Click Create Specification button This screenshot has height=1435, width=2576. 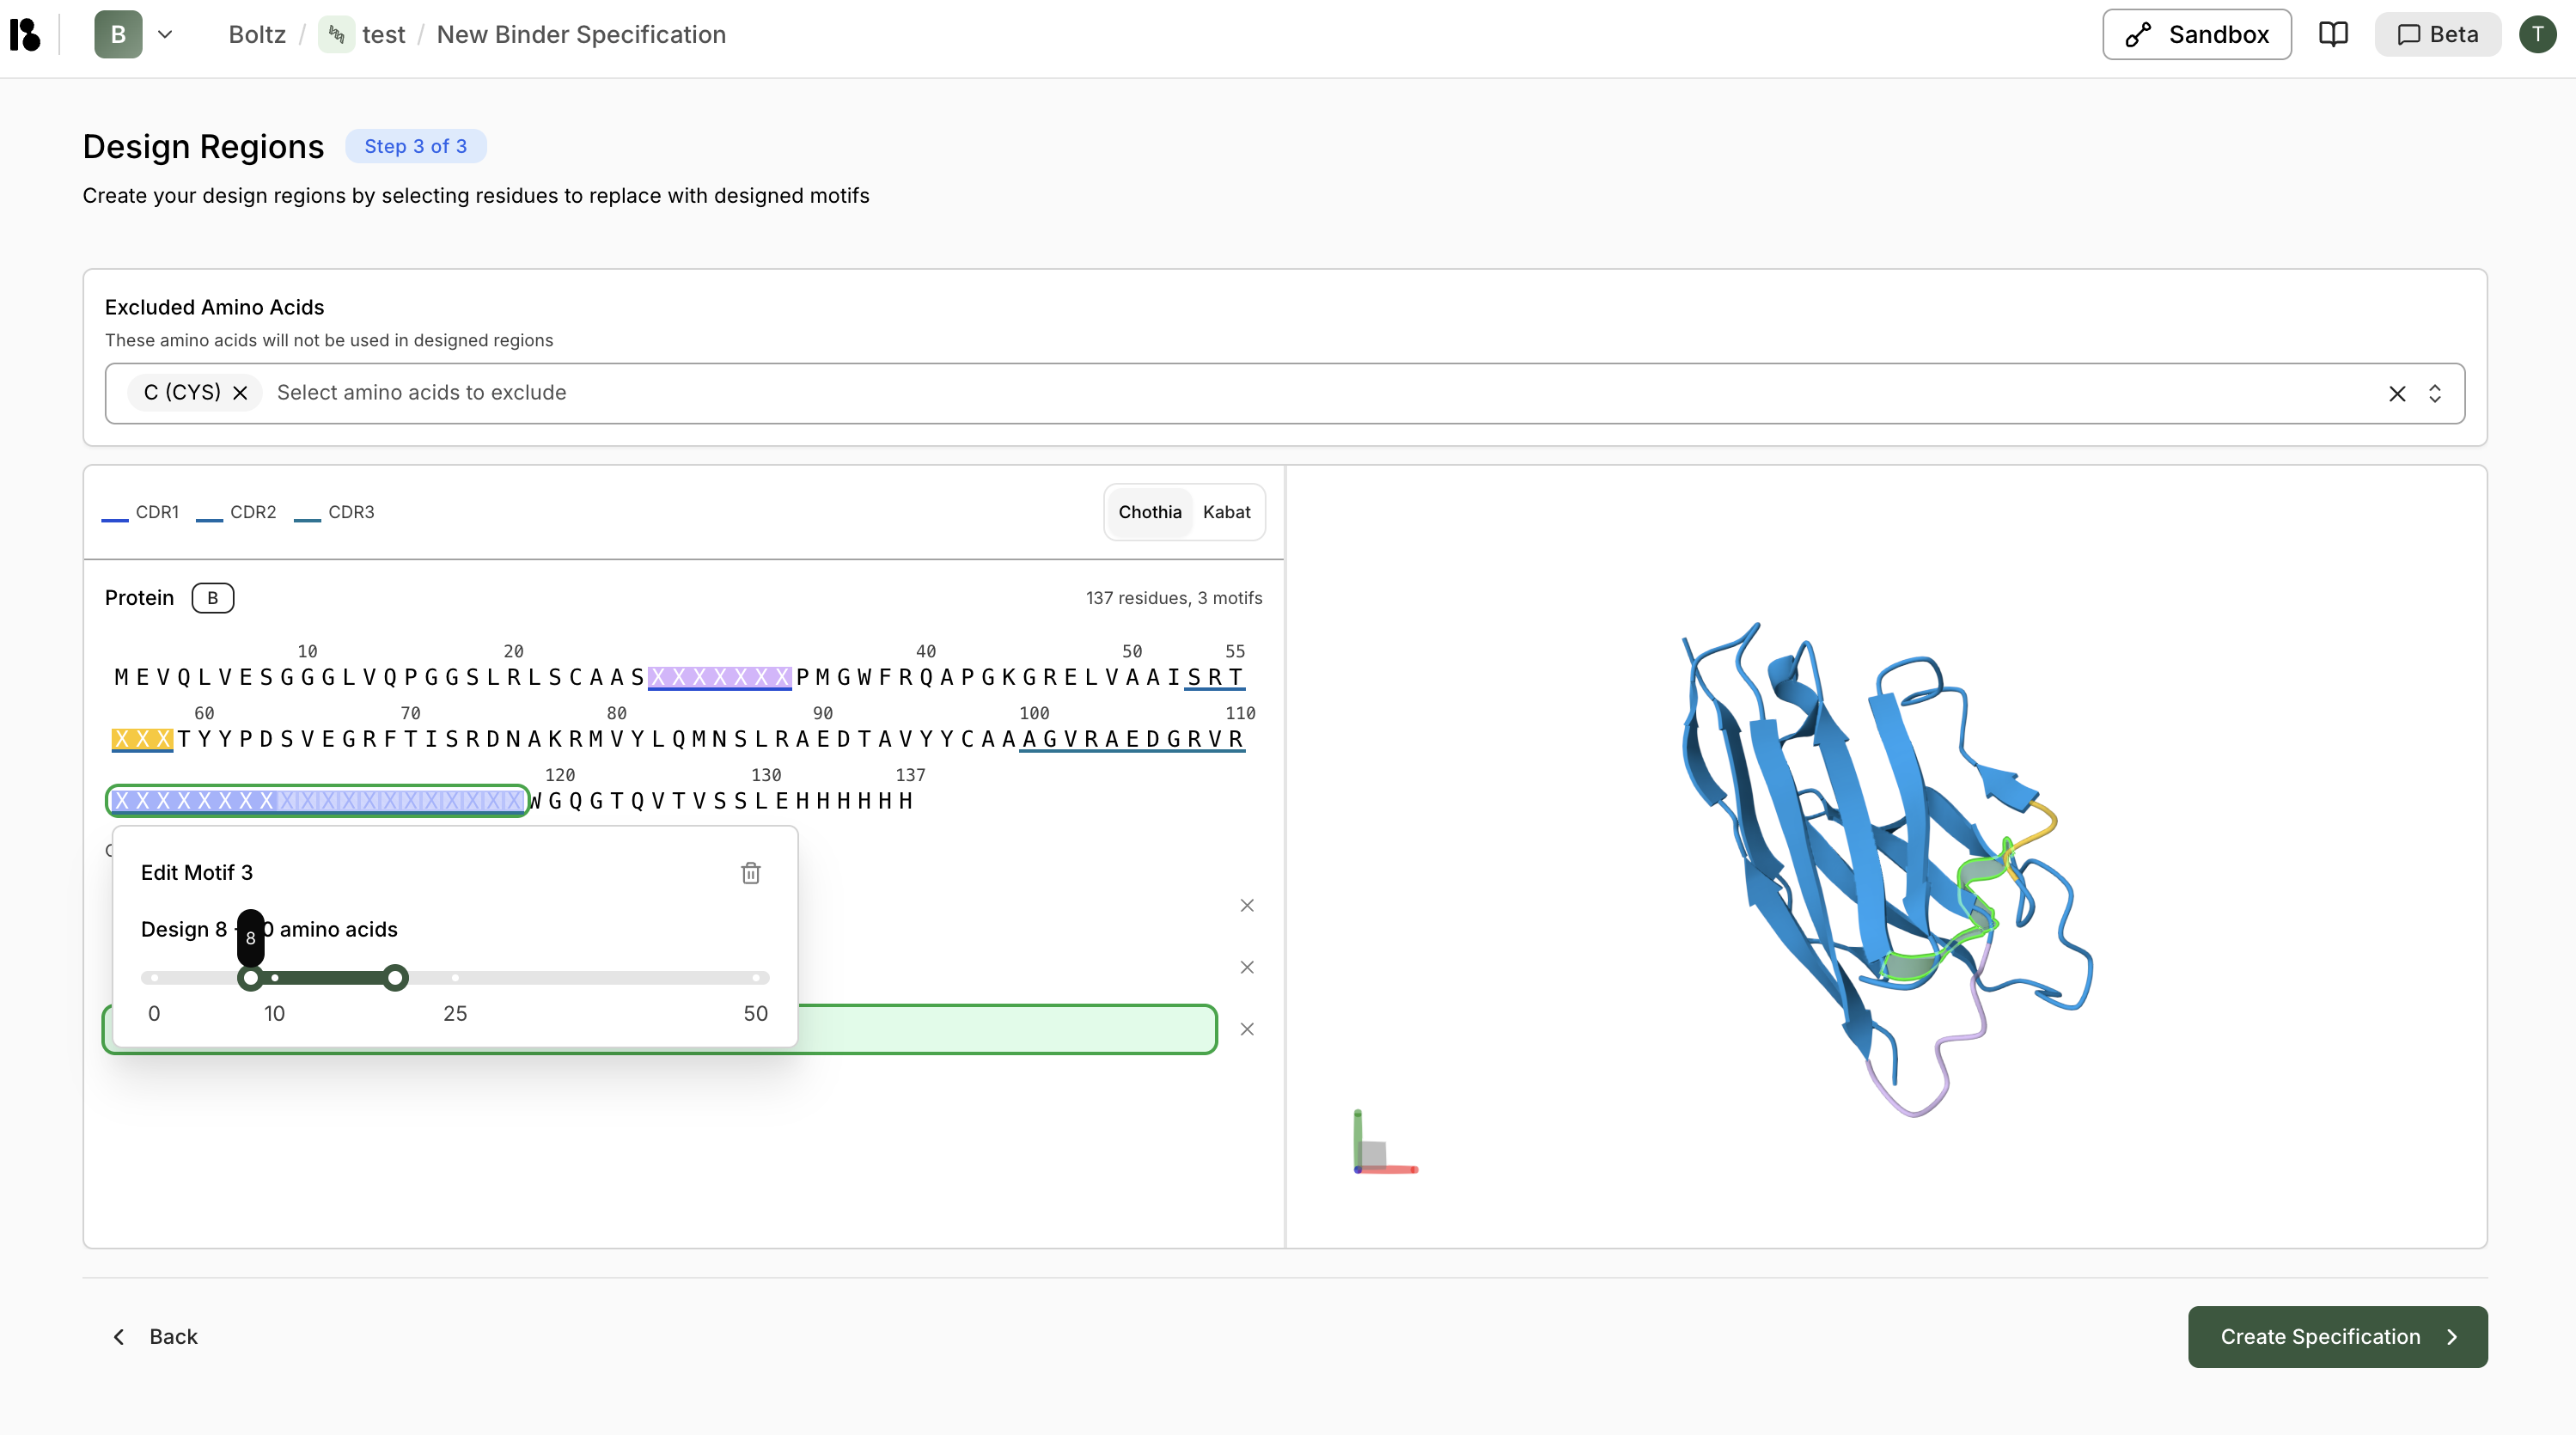[2337, 1337]
